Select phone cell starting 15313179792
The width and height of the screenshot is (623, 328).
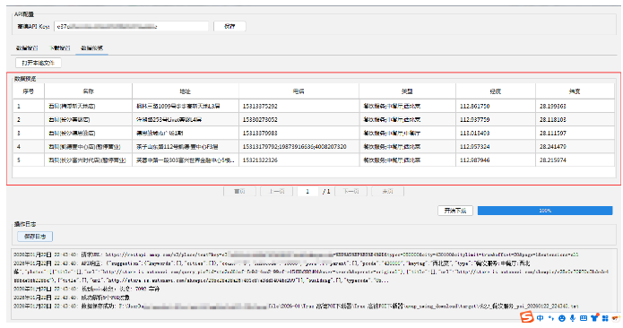pyautogui.click(x=299, y=147)
